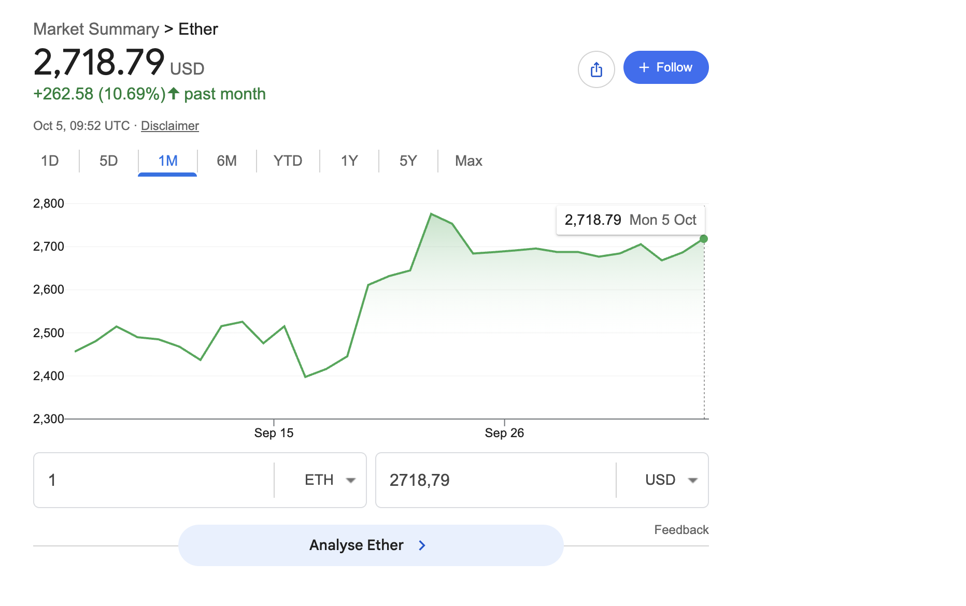The width and height of the screenshot is (966, 606).
Task: Open the Disclaimer link
Action: pyautogui.click(x=169, y=126)
